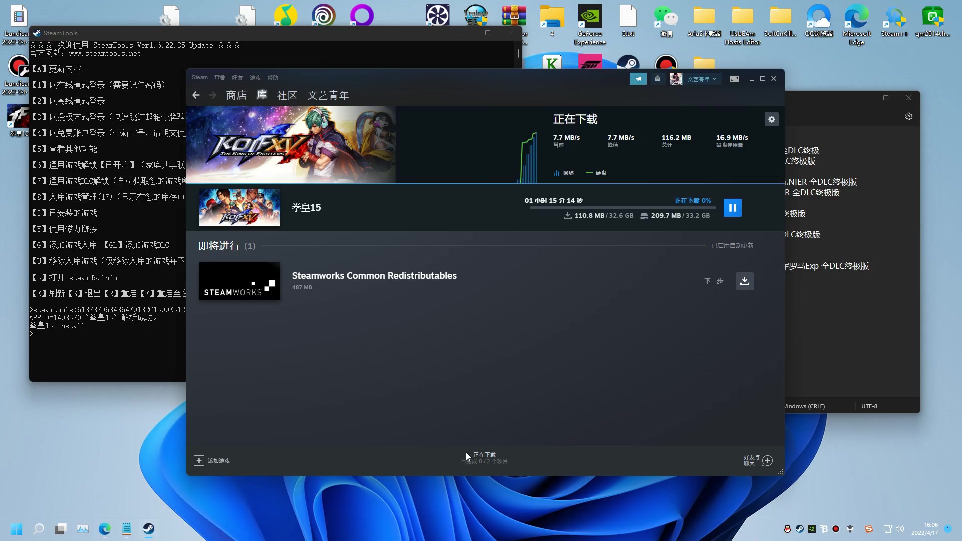
Task: Open the Aria2下载器 folder
Action: [x=704, y=21]
